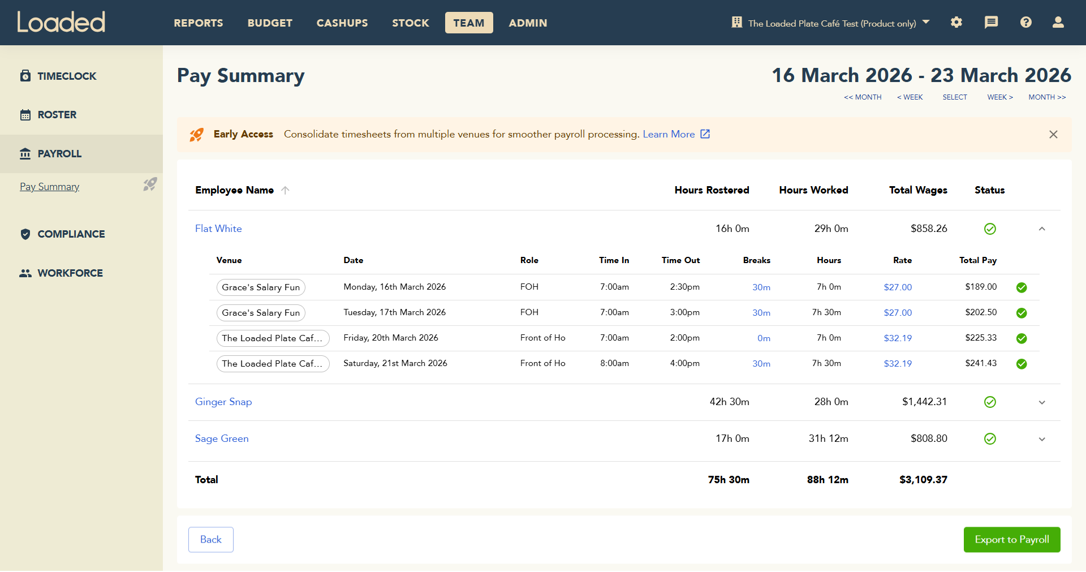The height and width of the screenshot is (572, 1086).
Task: Click Ginger Snap status check icon
Action: click(990, 402)
